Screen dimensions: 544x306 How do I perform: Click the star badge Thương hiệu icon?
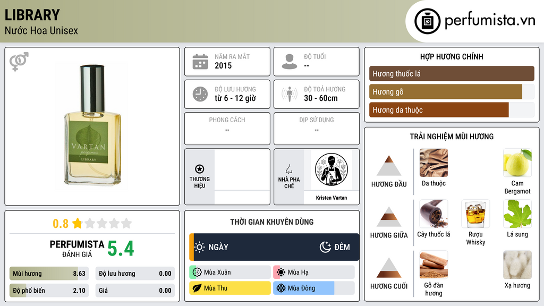pyautogui.click(x=200, y=169)
